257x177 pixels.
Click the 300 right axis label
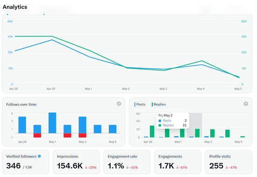[244, 52]
